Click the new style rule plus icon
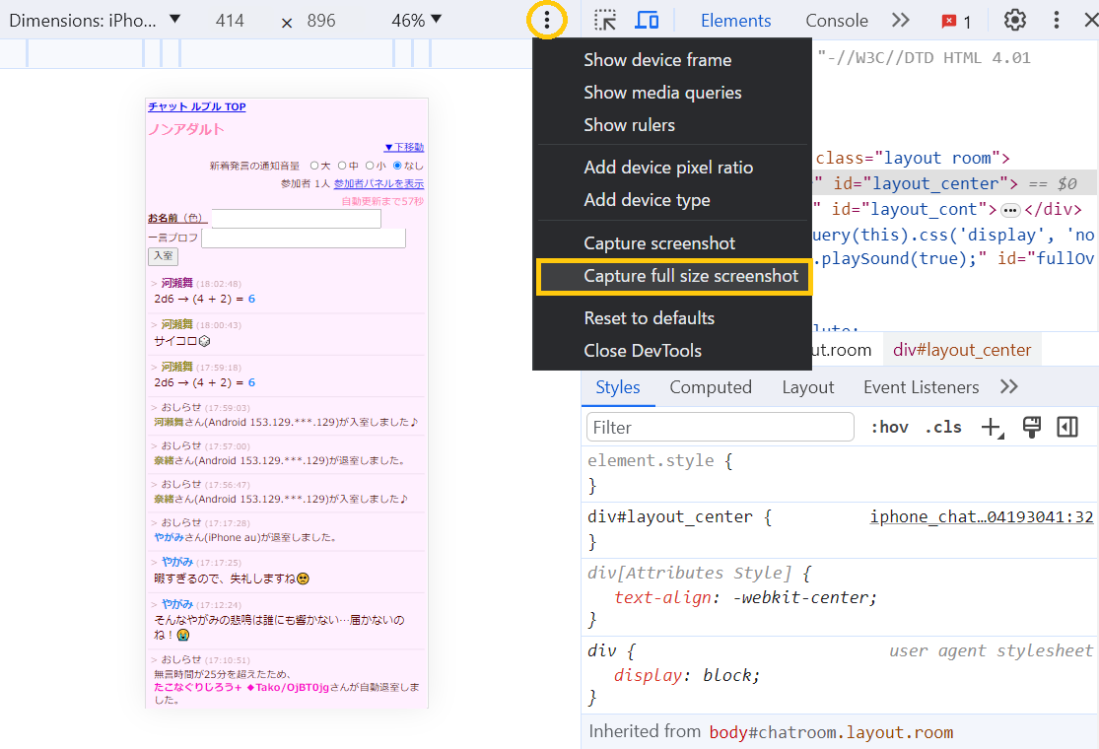This screenshot has width=1099, height=749. (991, 427)
